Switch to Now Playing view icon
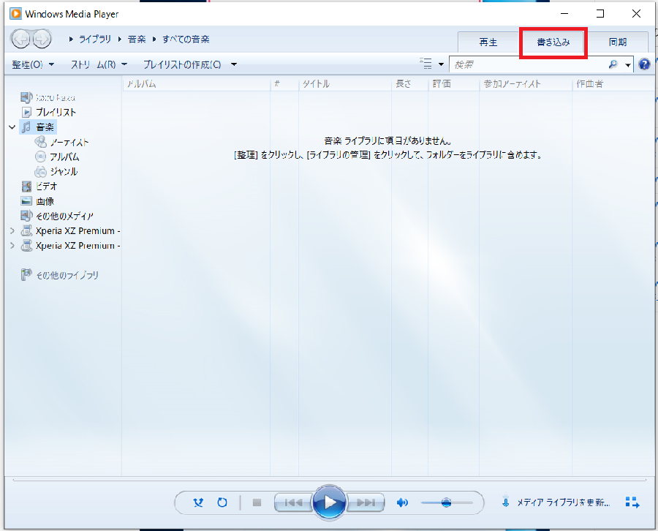 pyautogui.click(x=632, y=502)
